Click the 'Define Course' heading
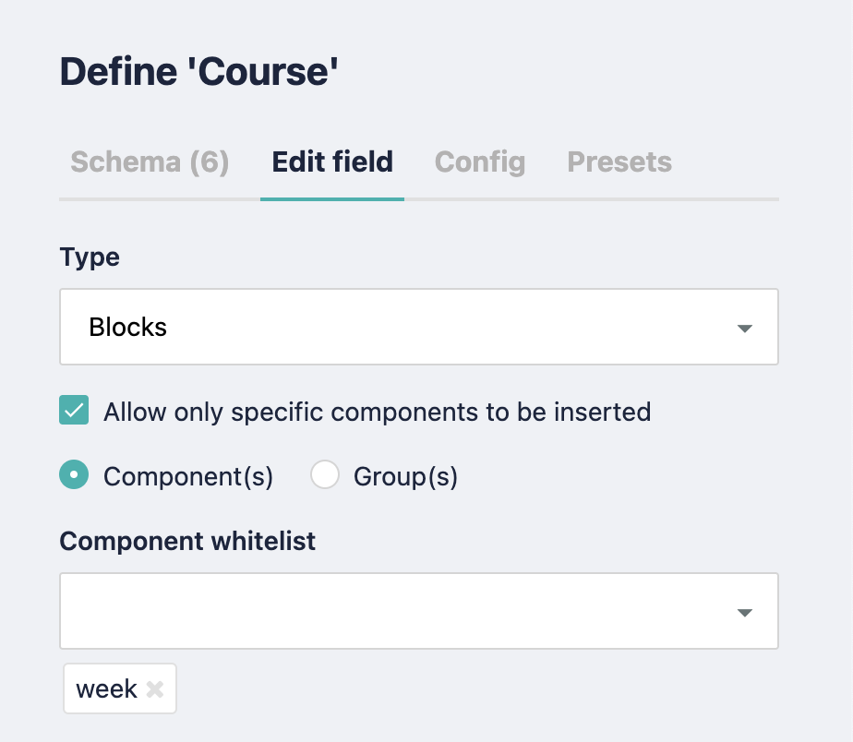853x742 pixels. click(x=199, y=71)
